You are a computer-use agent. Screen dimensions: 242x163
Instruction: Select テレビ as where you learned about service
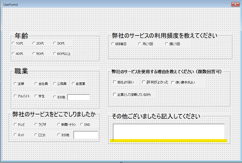(x=15, y=124)
